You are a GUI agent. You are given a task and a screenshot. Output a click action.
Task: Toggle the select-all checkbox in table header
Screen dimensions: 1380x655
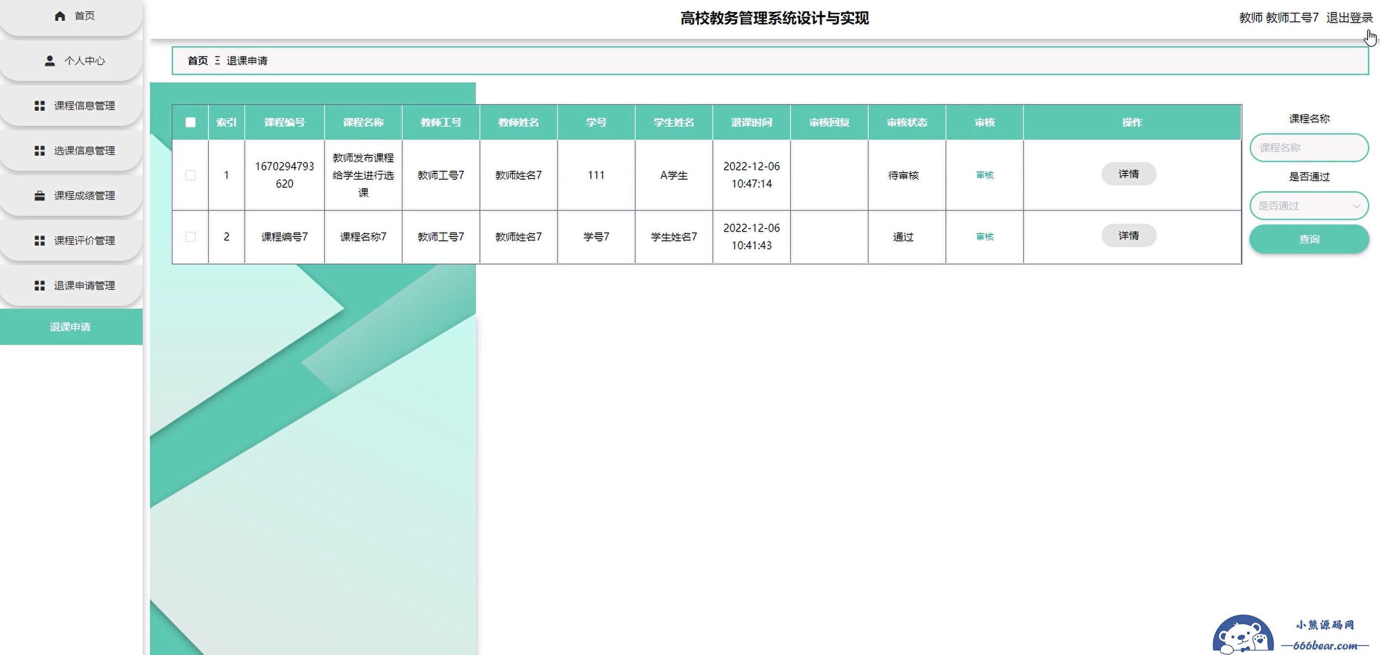point(190,122)
